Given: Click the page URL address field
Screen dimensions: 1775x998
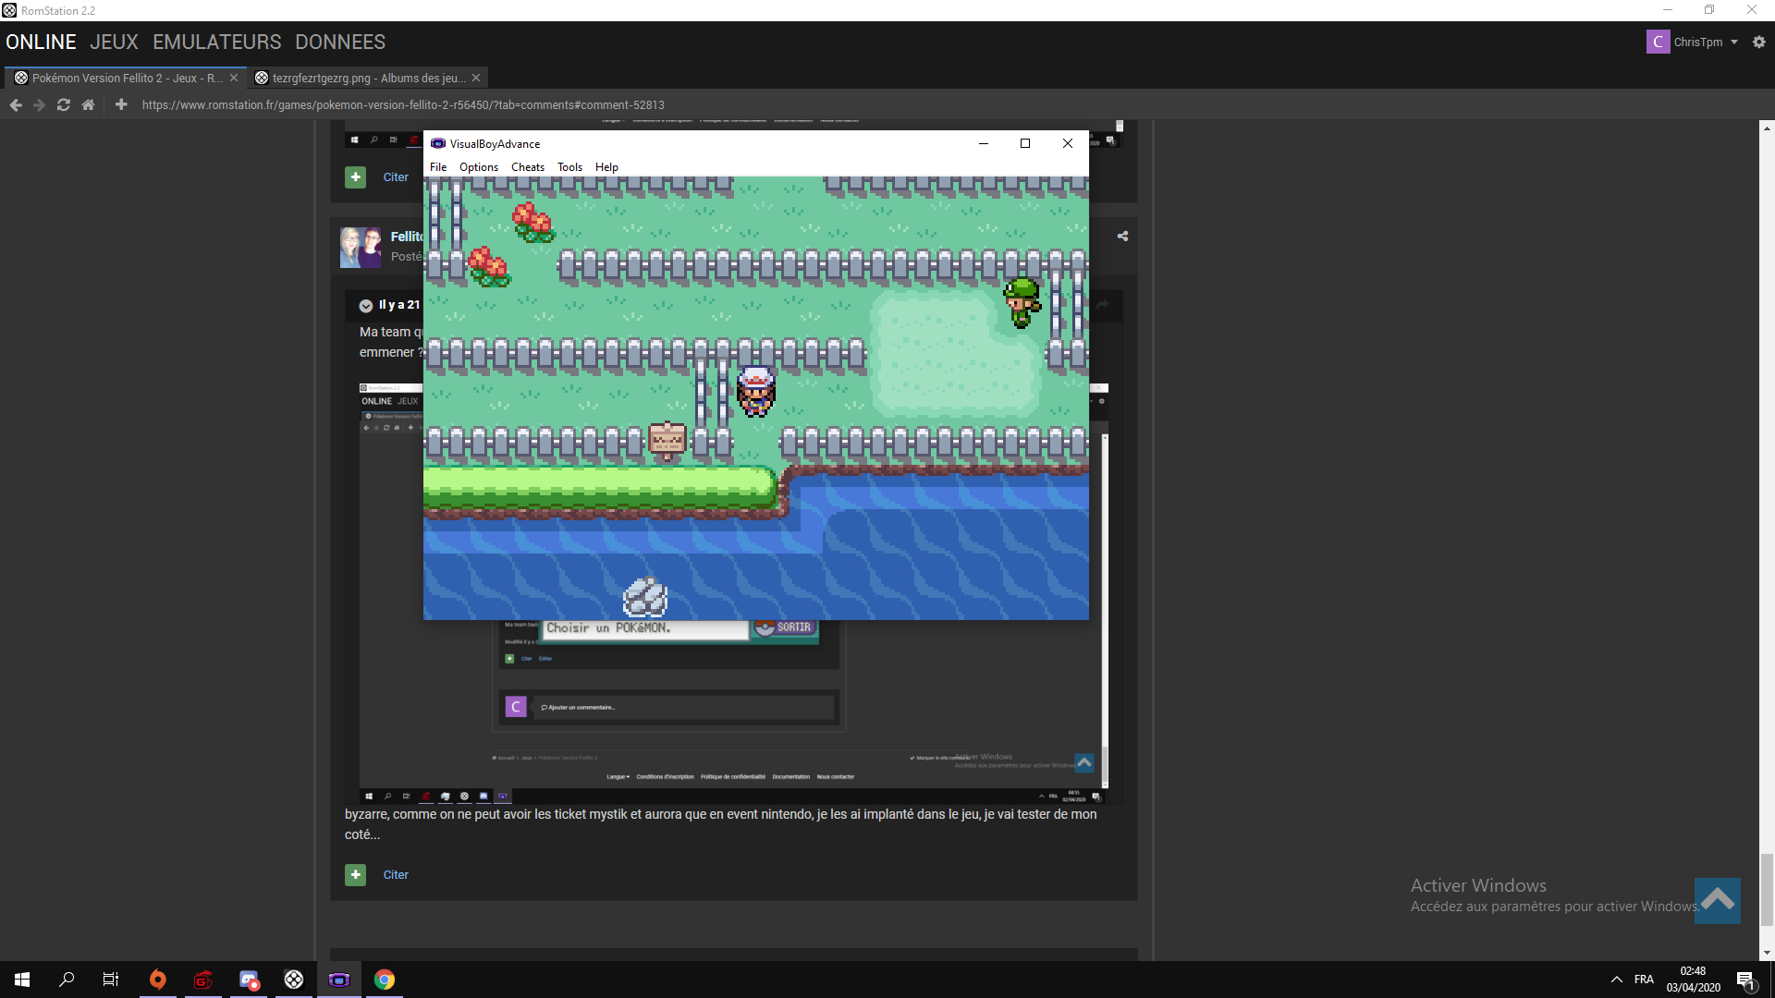Looking at the screenshot, I should point(403,105).
